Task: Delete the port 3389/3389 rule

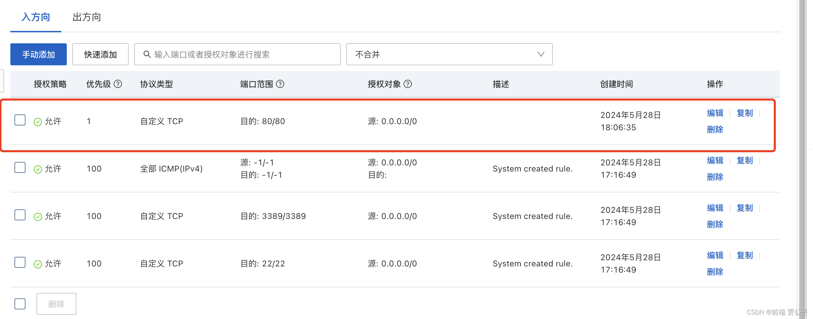Action: tap(715, 224)
